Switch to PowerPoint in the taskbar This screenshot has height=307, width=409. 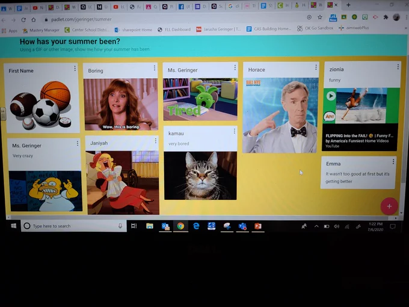258,226
